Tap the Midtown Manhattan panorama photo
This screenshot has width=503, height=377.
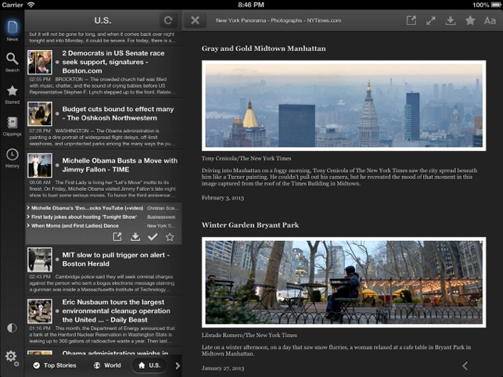click(x=344, y=106)
